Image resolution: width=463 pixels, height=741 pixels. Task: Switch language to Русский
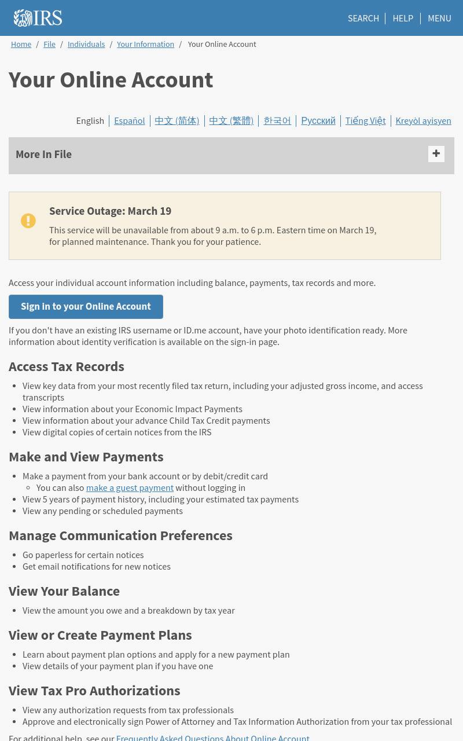click(318, 120)
